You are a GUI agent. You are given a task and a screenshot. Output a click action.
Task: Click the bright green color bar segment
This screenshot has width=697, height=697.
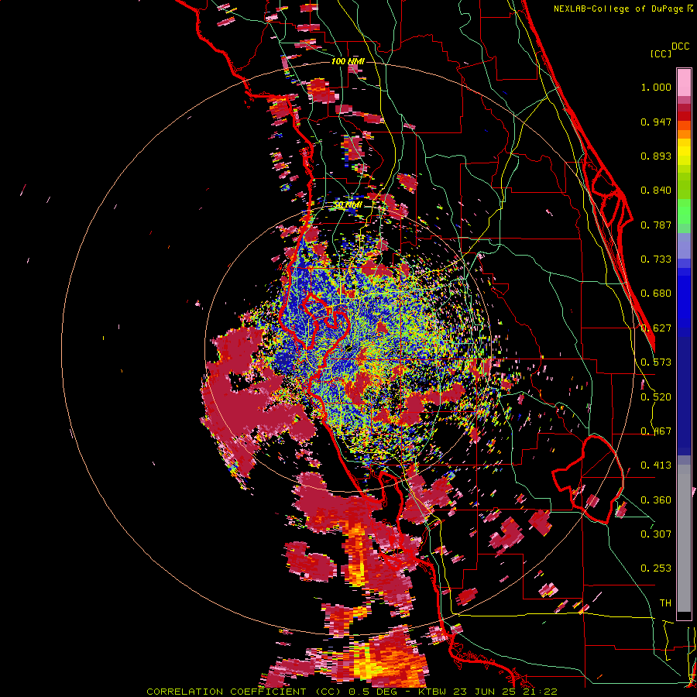(684, 211)
